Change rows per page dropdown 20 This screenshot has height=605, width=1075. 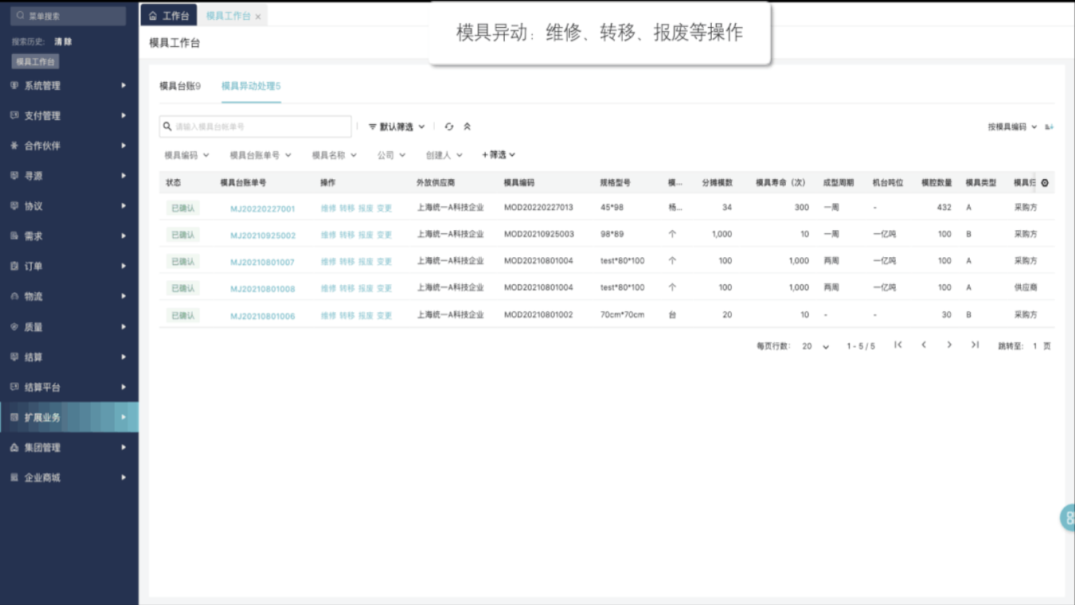click(815, 346)
